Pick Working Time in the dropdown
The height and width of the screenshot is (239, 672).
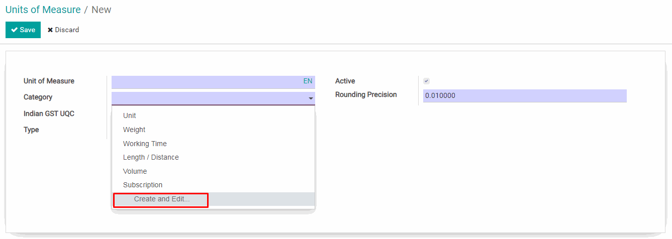click(x=145, y=144)
